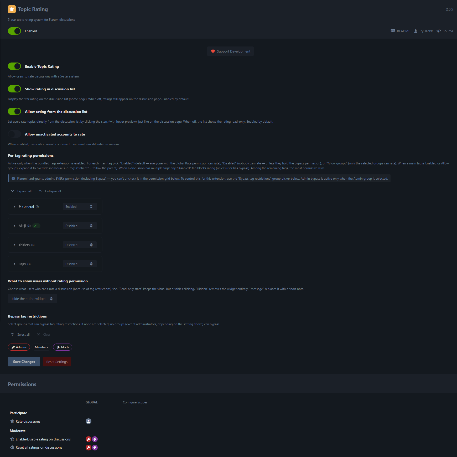This screenshot has width=457, height=457.
Task: Click the star icon beside Enable/Disable rating
Action: pyautogui.click(x=12, y=439)
